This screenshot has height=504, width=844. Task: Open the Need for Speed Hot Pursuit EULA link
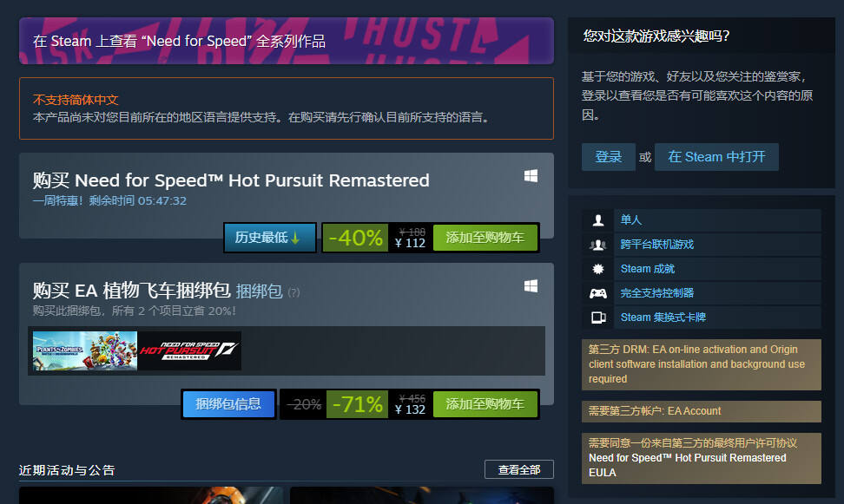tap(687, 465)
